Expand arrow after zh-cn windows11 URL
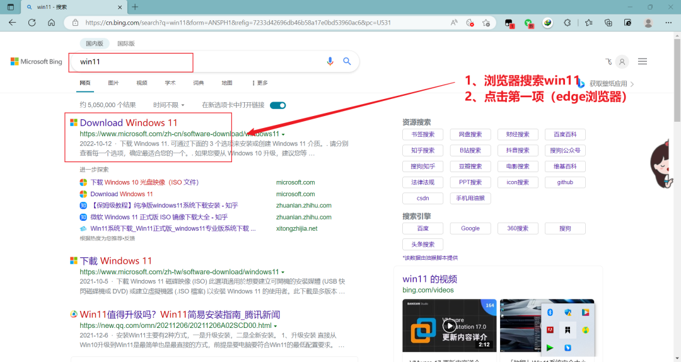Image resolution: width=681 pixels, height=362 pixels. (x=283, y=134)
